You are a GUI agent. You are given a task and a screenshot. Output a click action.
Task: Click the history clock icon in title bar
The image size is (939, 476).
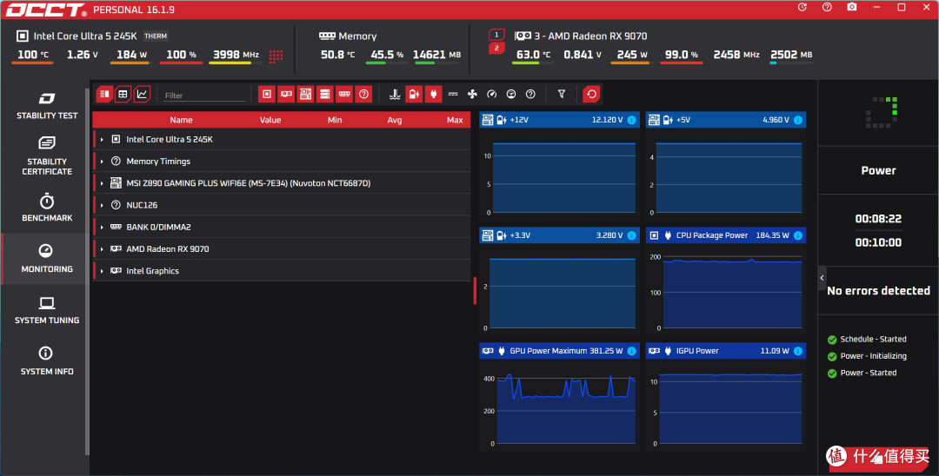(x=802, y=7)
